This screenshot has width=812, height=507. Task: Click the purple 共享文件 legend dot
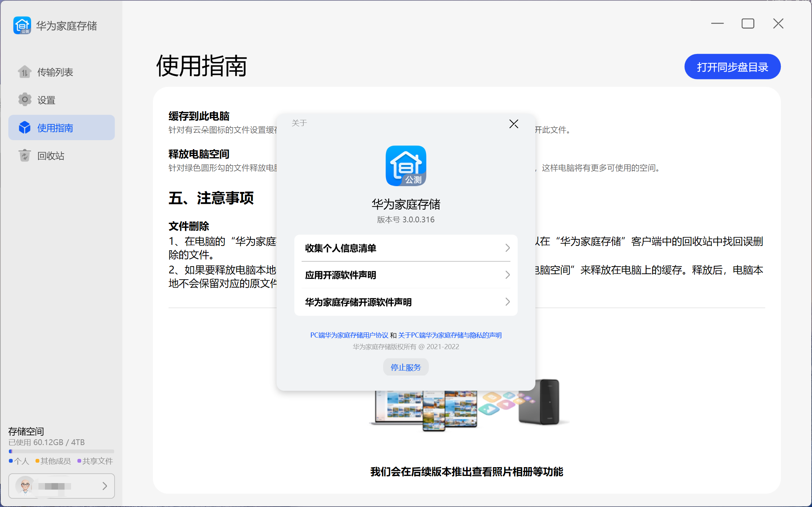pyautogui.click(x=79, y=461)
